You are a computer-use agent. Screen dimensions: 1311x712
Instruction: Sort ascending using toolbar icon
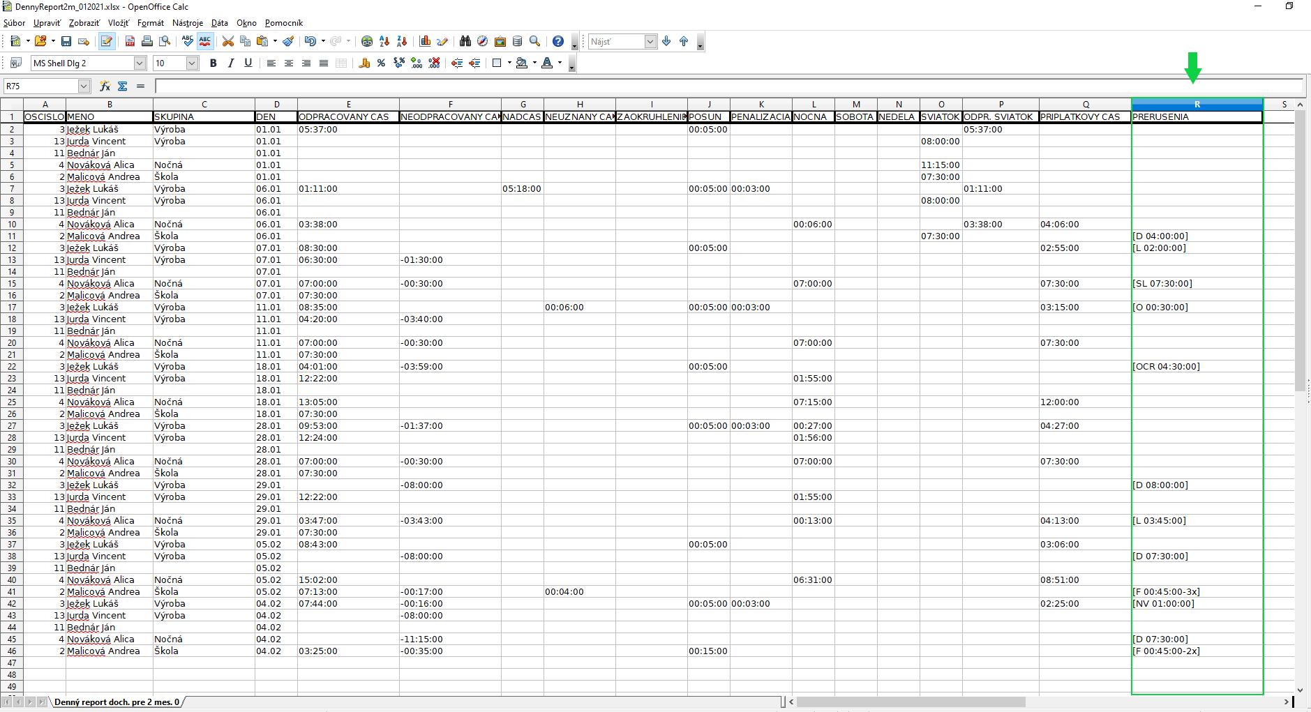[x=384, y=42]
